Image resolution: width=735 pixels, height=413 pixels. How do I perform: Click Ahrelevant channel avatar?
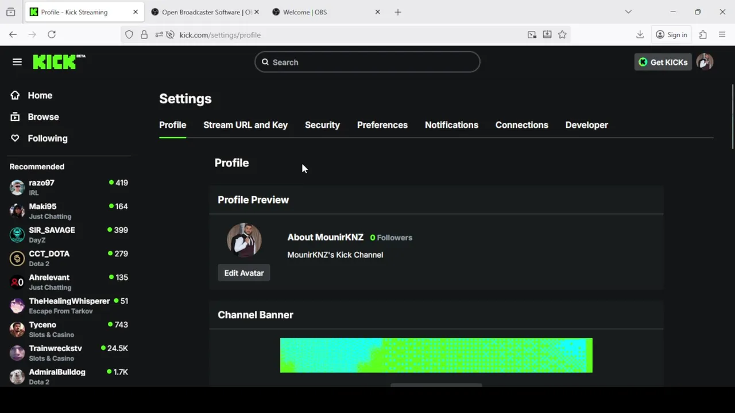click(x=17, y=282)
